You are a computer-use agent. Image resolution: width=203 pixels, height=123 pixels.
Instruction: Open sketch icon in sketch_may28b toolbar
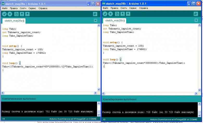(123, 14)
